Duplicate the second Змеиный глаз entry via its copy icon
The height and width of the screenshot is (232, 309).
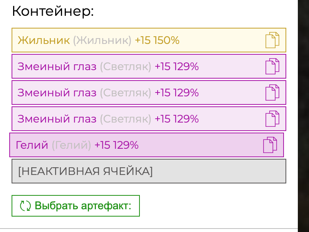272,92
